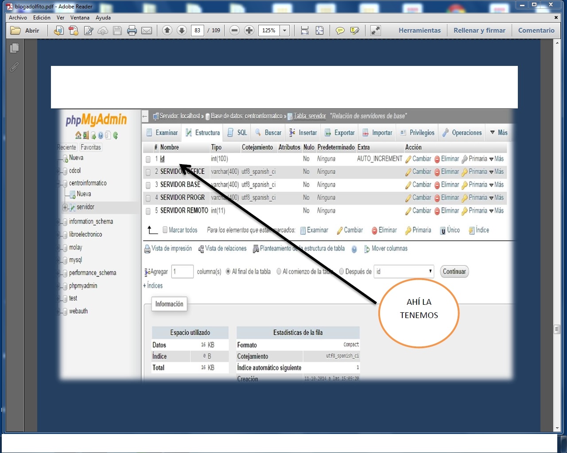Go to previous page with up arrow
The image size is (567, 453).
coord(167,30)
